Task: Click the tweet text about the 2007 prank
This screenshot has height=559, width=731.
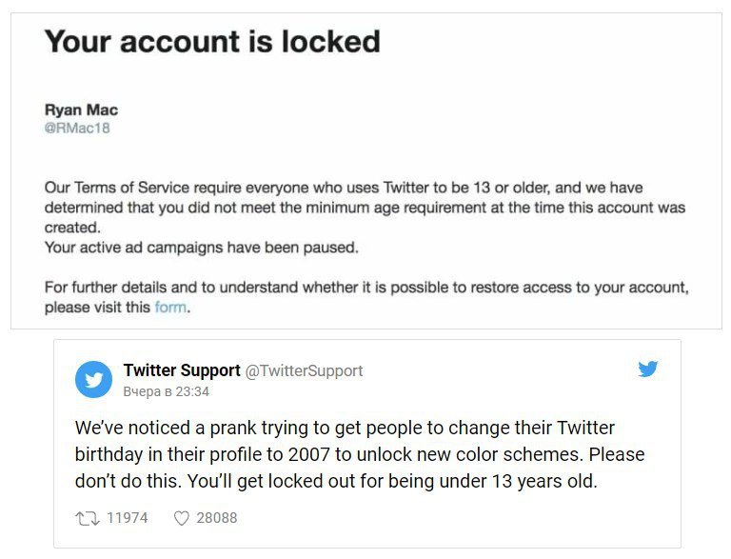Action: point(360,454)
